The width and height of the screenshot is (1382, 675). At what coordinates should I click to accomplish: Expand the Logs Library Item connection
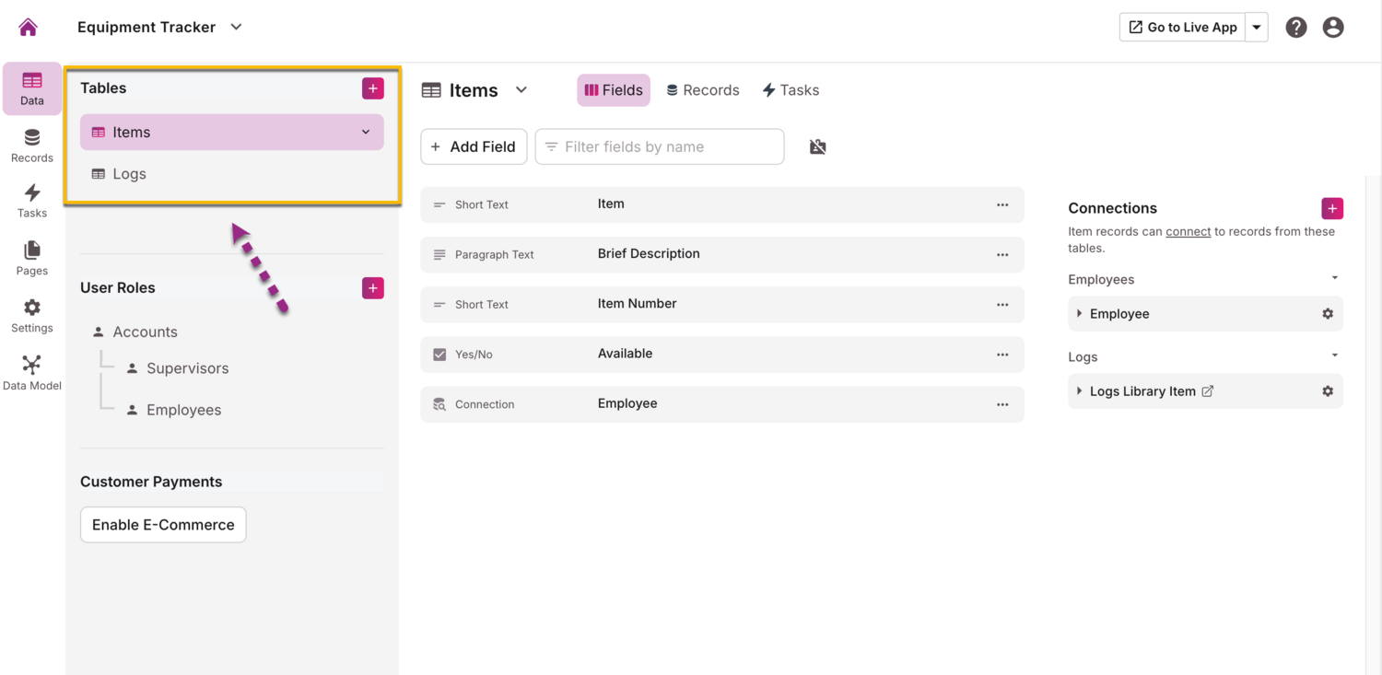coord(1080,391)
